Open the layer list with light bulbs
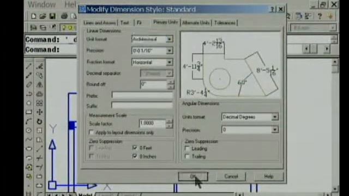 pos(68,28)
